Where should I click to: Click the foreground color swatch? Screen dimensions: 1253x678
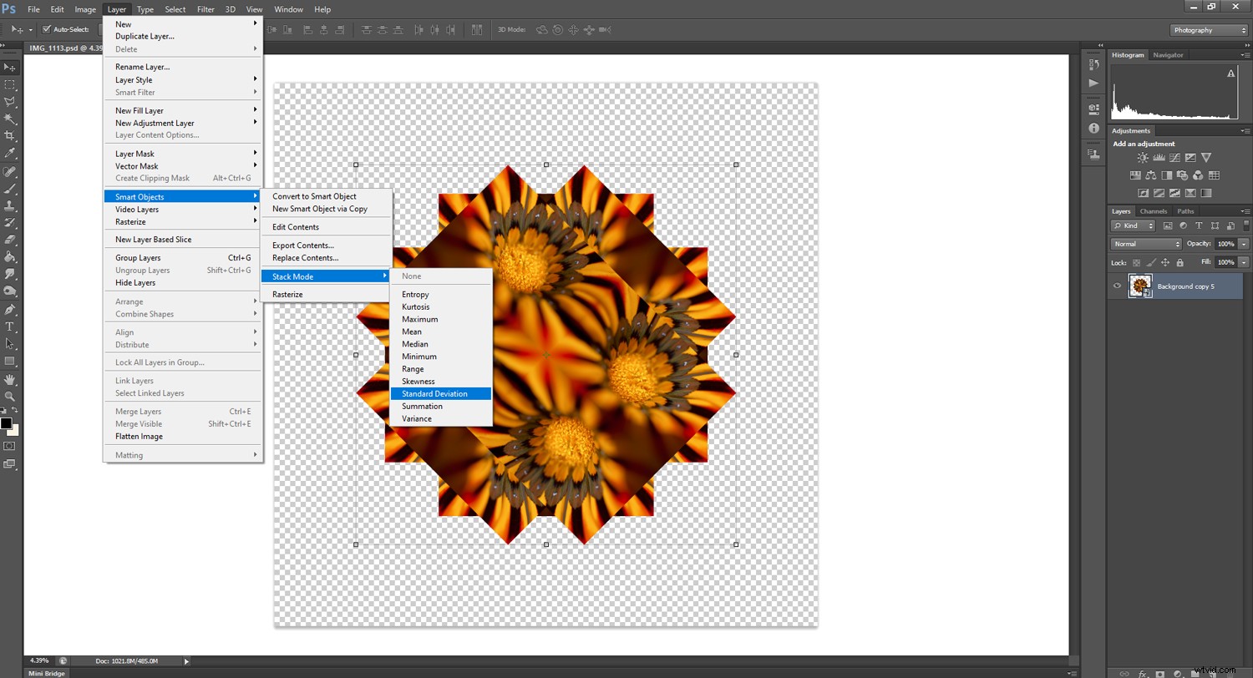[x=8, y=422]
